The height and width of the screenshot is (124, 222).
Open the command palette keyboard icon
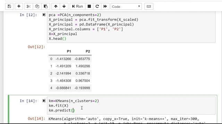pyautogui.click(x=149, y=7)
